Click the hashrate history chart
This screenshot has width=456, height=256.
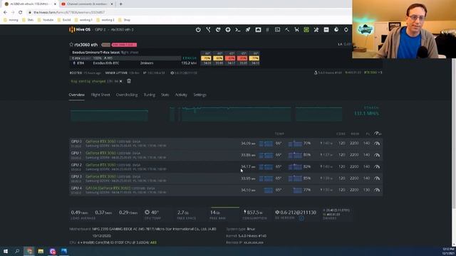coord(206,114)
